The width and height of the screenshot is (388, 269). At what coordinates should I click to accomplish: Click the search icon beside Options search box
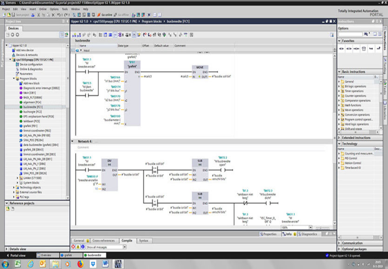(367, 34)
